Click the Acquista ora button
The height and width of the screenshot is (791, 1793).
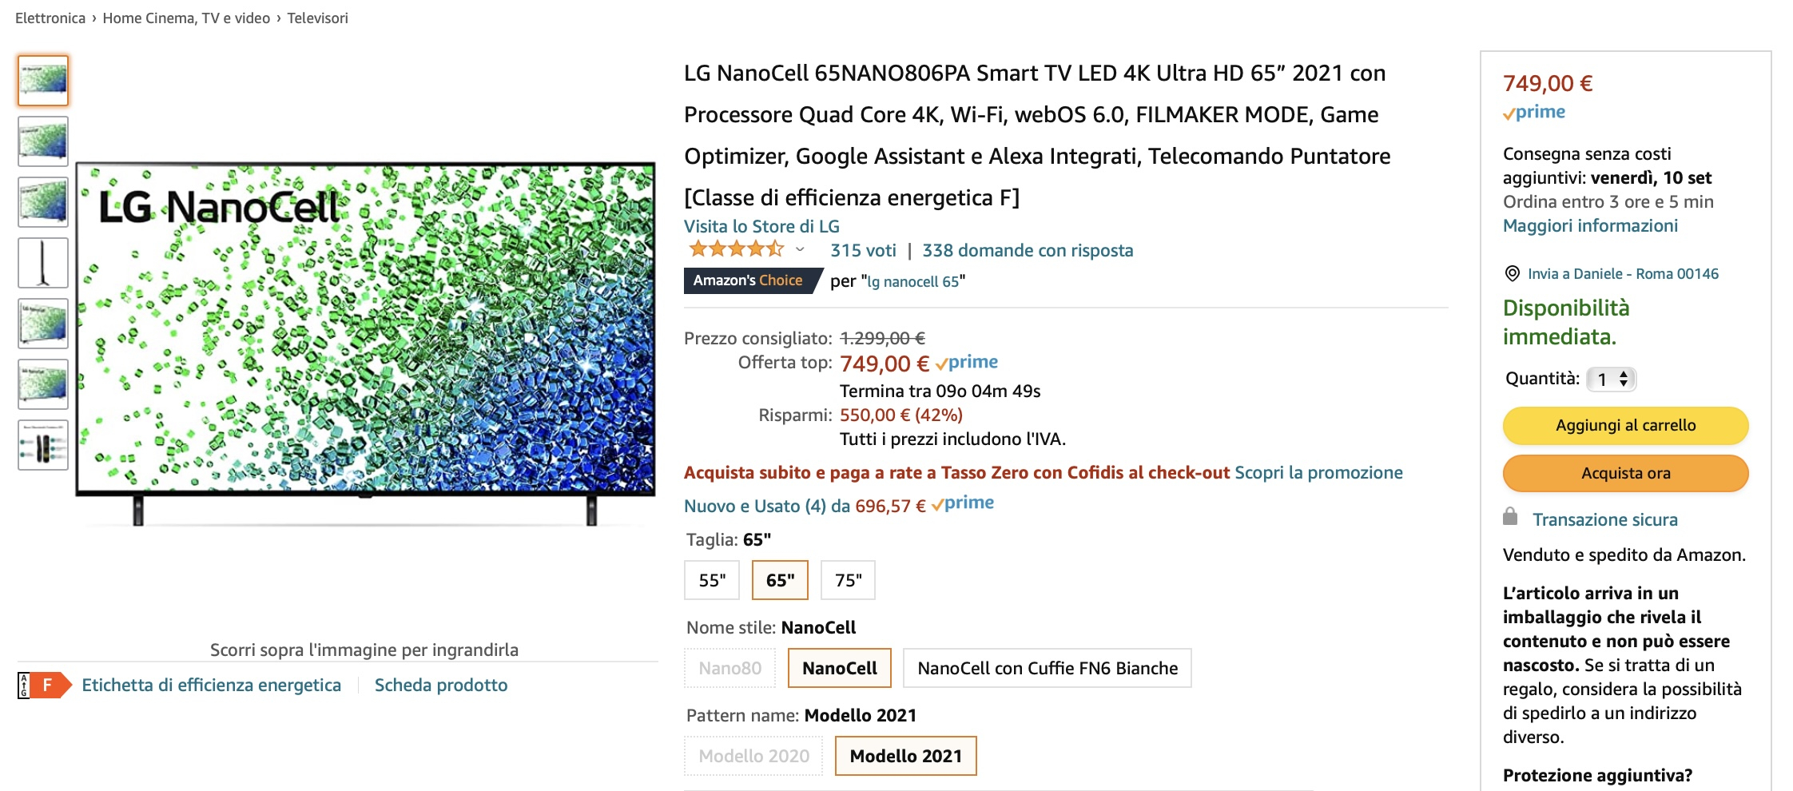click(x=1625, y=473)
